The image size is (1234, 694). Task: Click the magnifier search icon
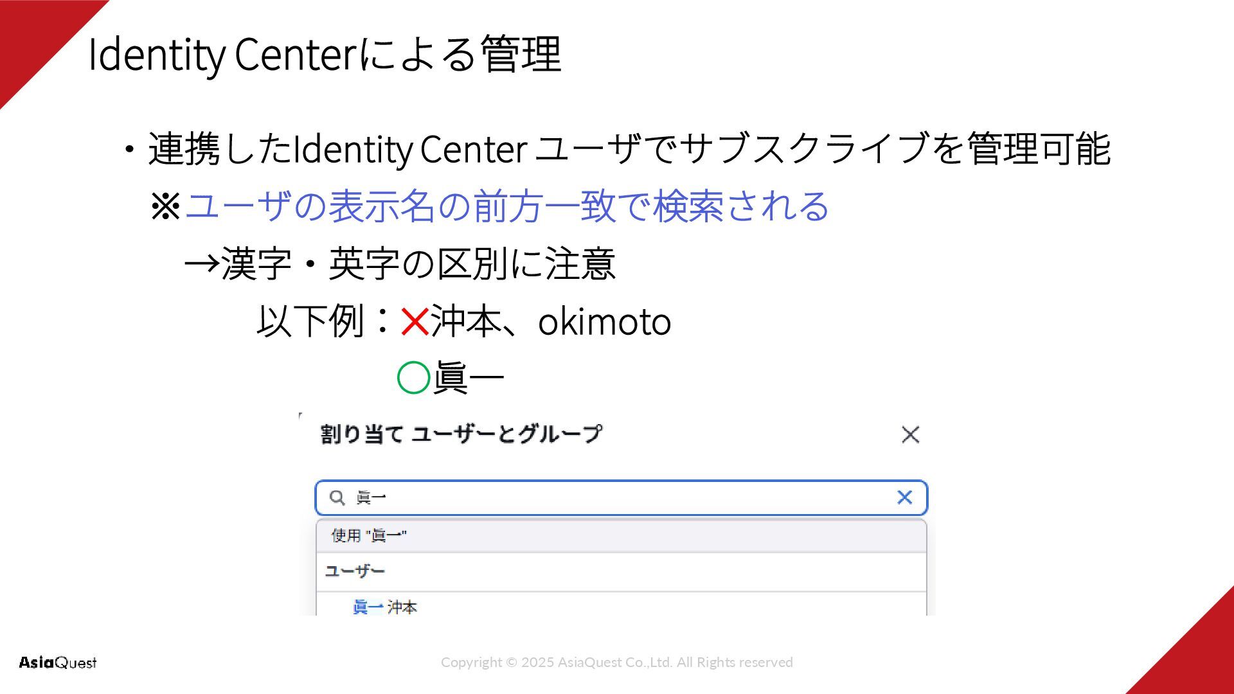pyautogui.click(x=337, y=497)
